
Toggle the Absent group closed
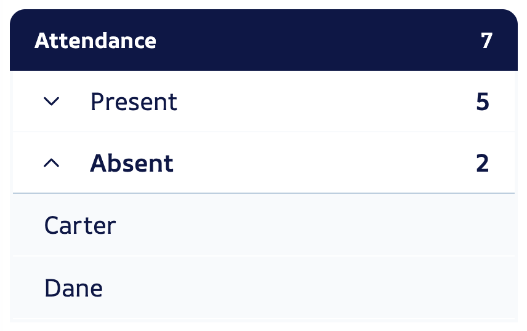pyautogui.click(x=52, y=163)
